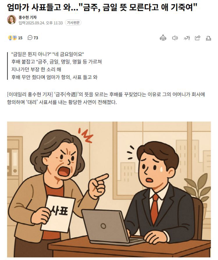The image size is (218, 260).
Task: Click the reaction count 15
Action: (20, 38)
